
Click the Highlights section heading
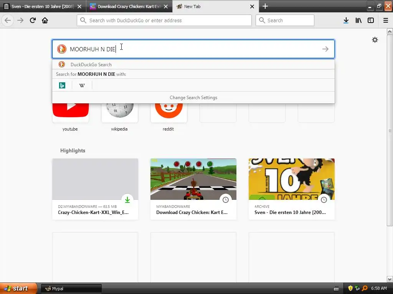click(73, 150)
